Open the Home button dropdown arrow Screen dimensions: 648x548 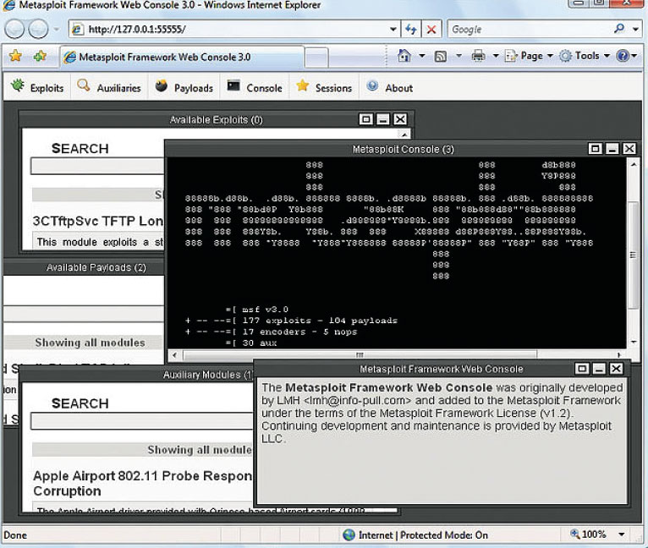422,57
